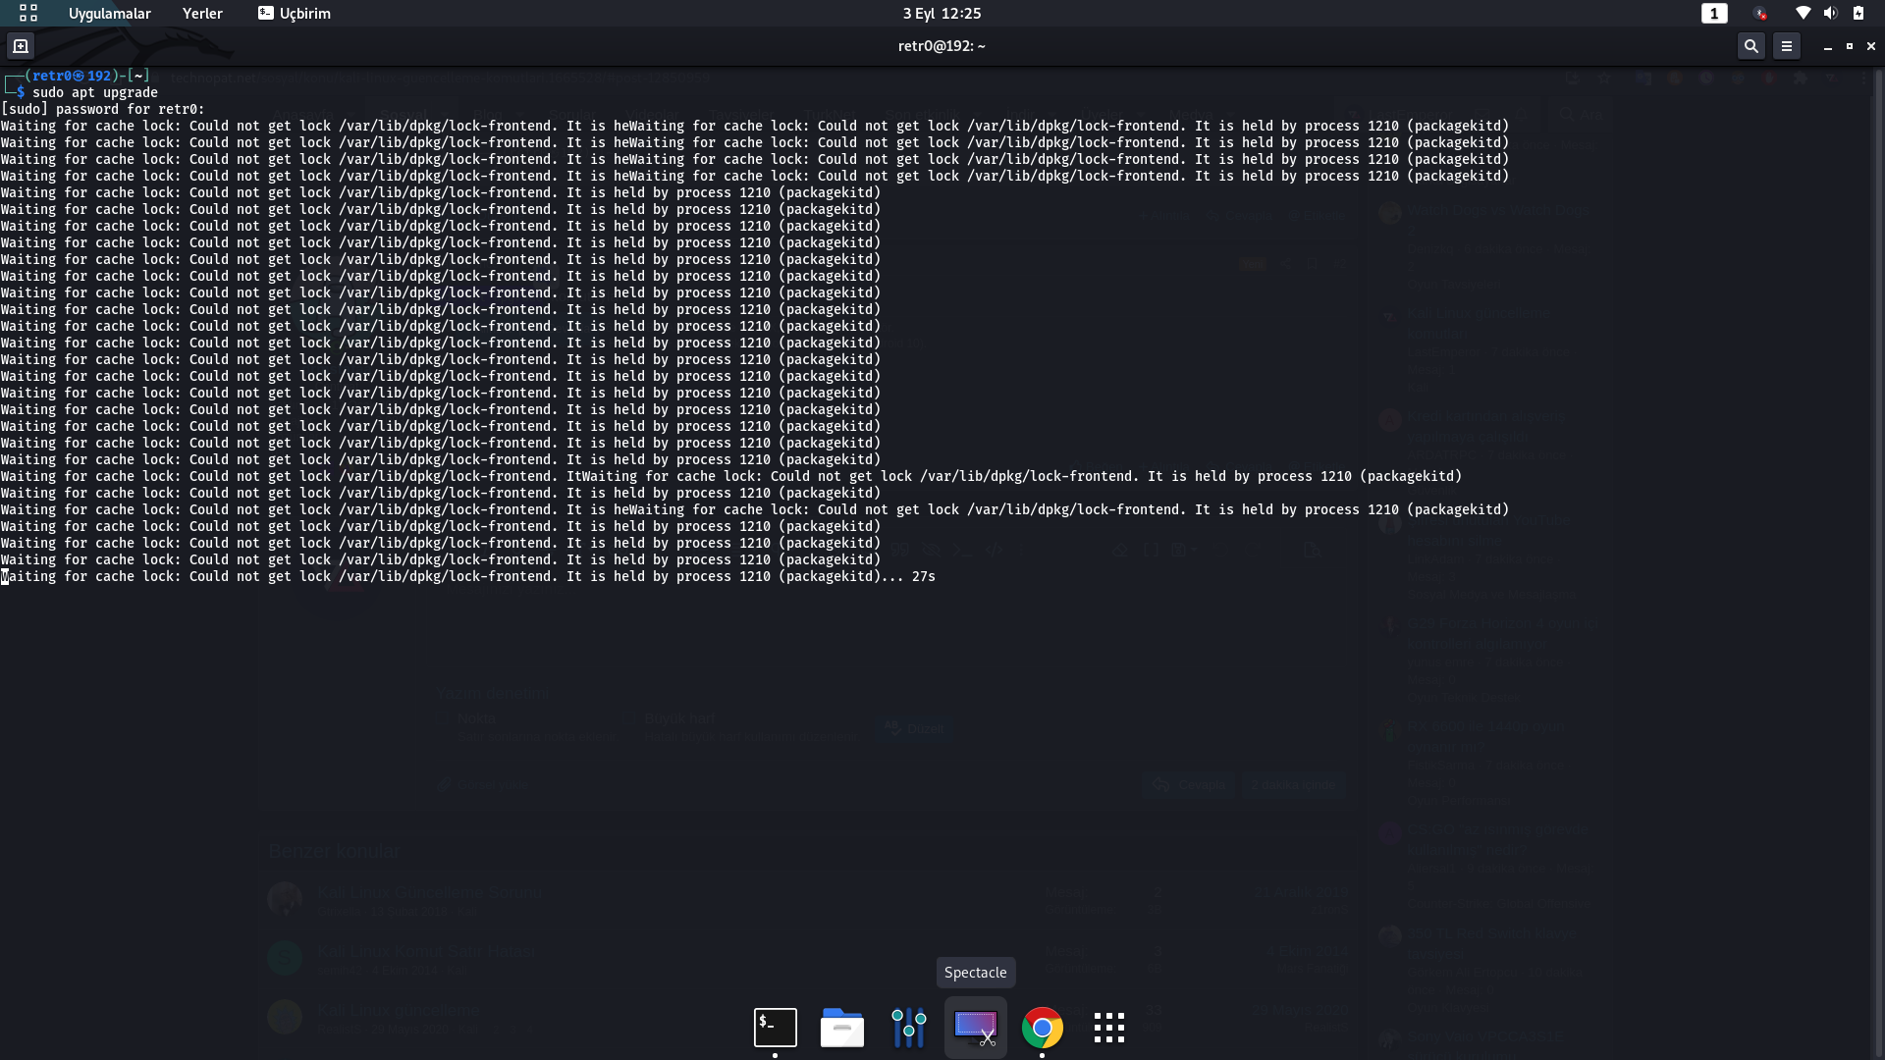Click the volume speaker icon

point(1830,14)
